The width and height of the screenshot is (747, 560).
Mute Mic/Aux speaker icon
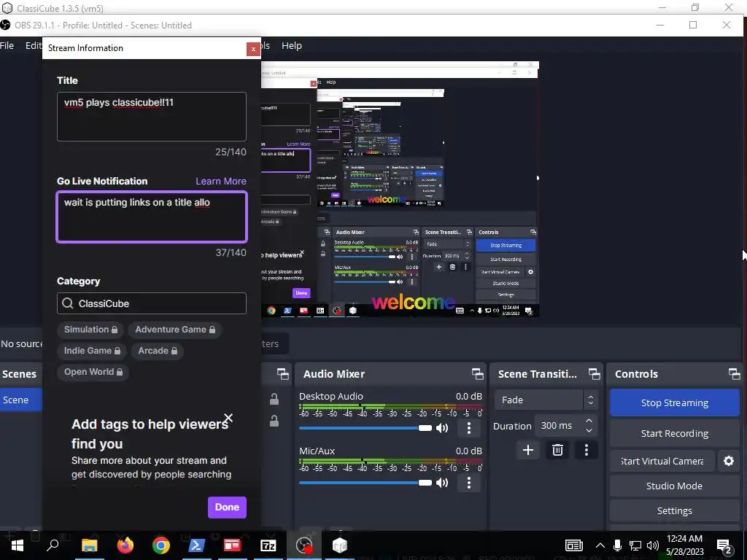pos(442,483)
